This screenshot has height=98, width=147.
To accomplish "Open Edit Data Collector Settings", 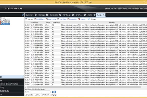I will 119,9.
